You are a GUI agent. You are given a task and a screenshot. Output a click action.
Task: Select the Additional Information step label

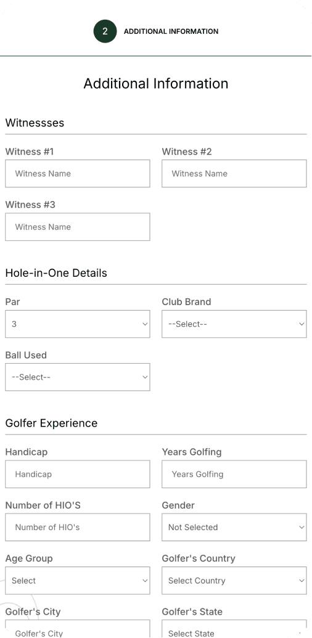tap(171, 31)
